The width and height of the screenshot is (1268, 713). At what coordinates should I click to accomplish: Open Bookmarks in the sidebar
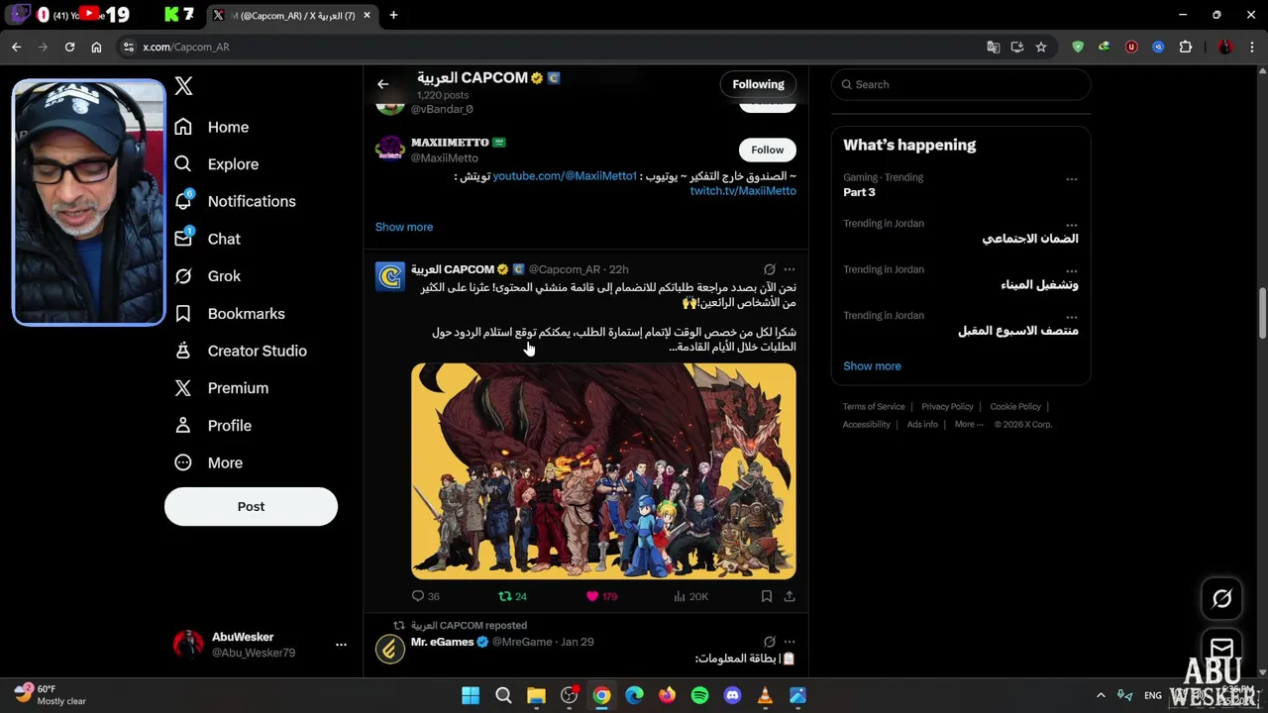click(x=229, y=314)
